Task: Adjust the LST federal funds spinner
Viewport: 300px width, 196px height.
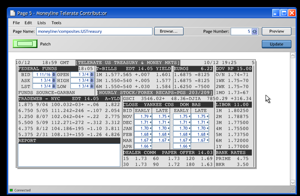Action: (x=54, y=86)
